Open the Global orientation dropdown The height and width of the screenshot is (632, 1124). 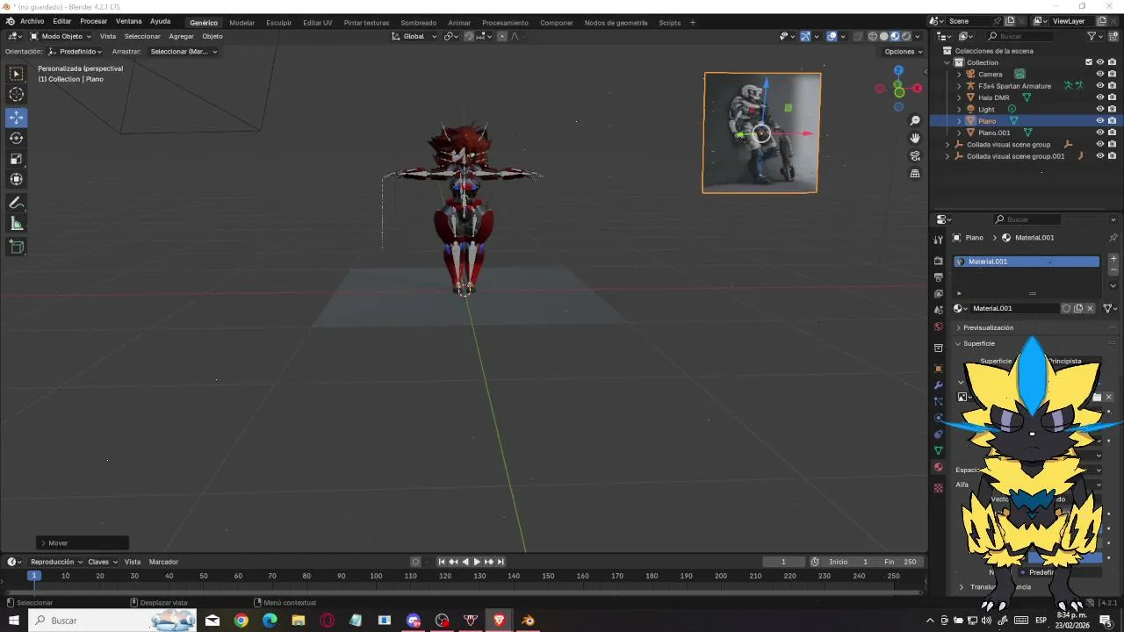(413, 36)
